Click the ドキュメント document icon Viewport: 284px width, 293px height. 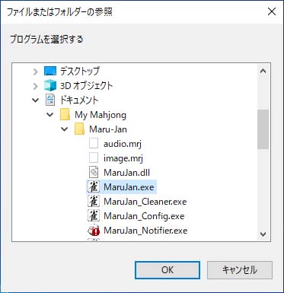50,100
